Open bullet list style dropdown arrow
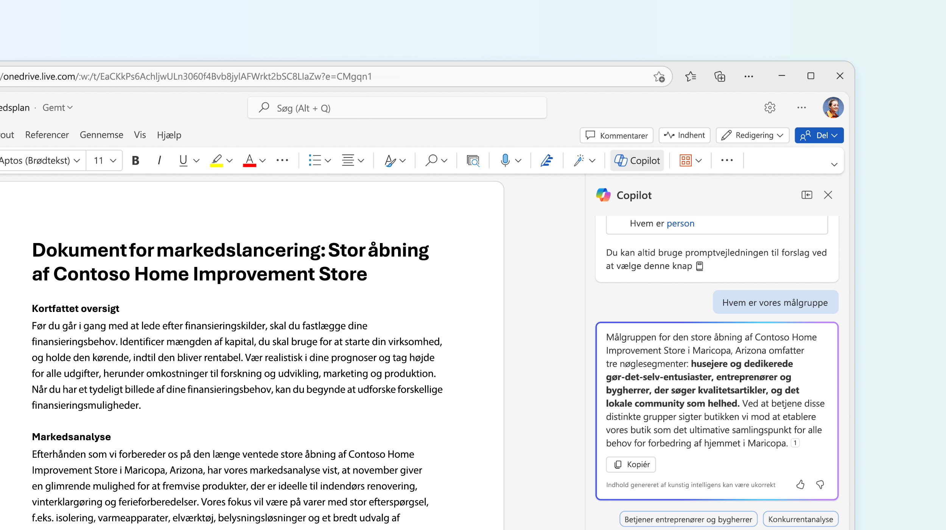The height and width of the screenshot is (530, 946). point(328,161)
